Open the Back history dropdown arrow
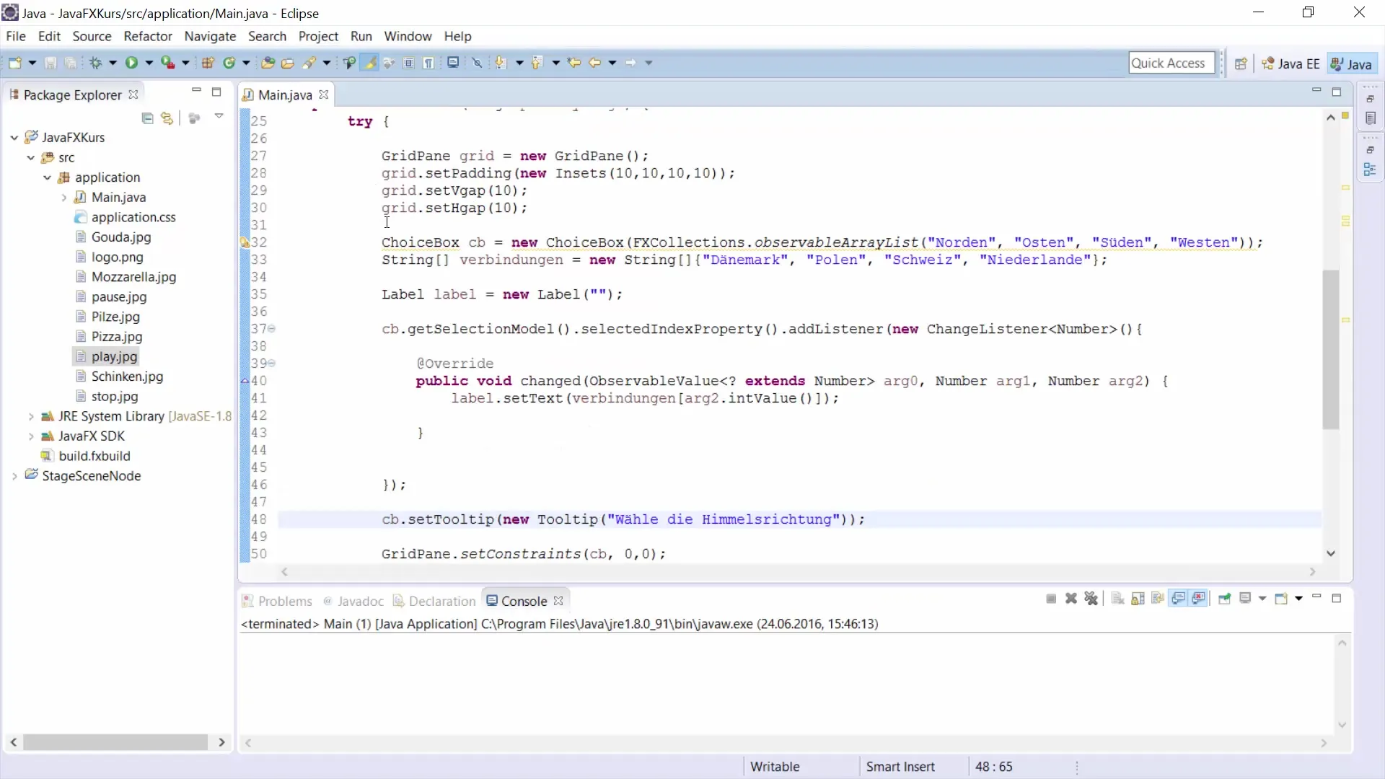Image resolution: width=1385 pixels, height=779 pixels. click(612, 63)
